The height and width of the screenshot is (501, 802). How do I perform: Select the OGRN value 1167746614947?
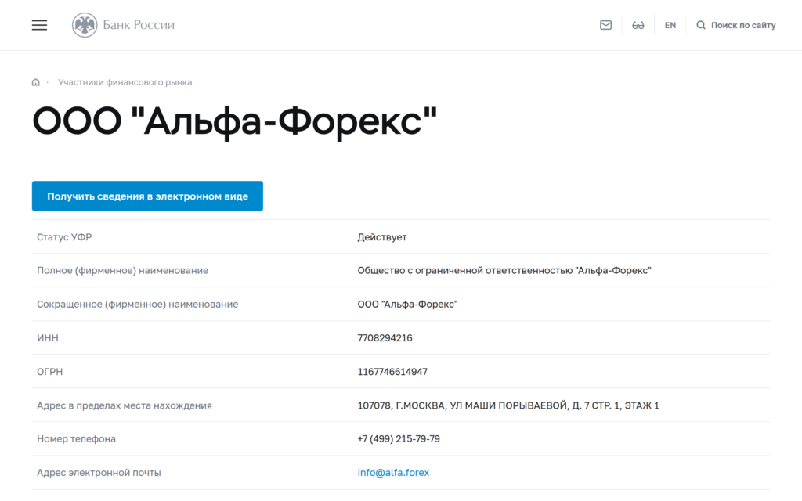pos(392,372)
